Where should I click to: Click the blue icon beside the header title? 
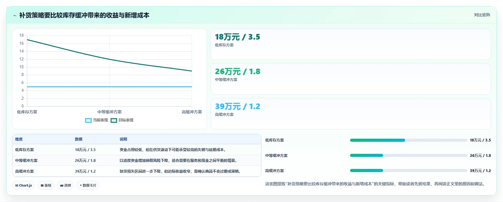[x=15, y=15]
